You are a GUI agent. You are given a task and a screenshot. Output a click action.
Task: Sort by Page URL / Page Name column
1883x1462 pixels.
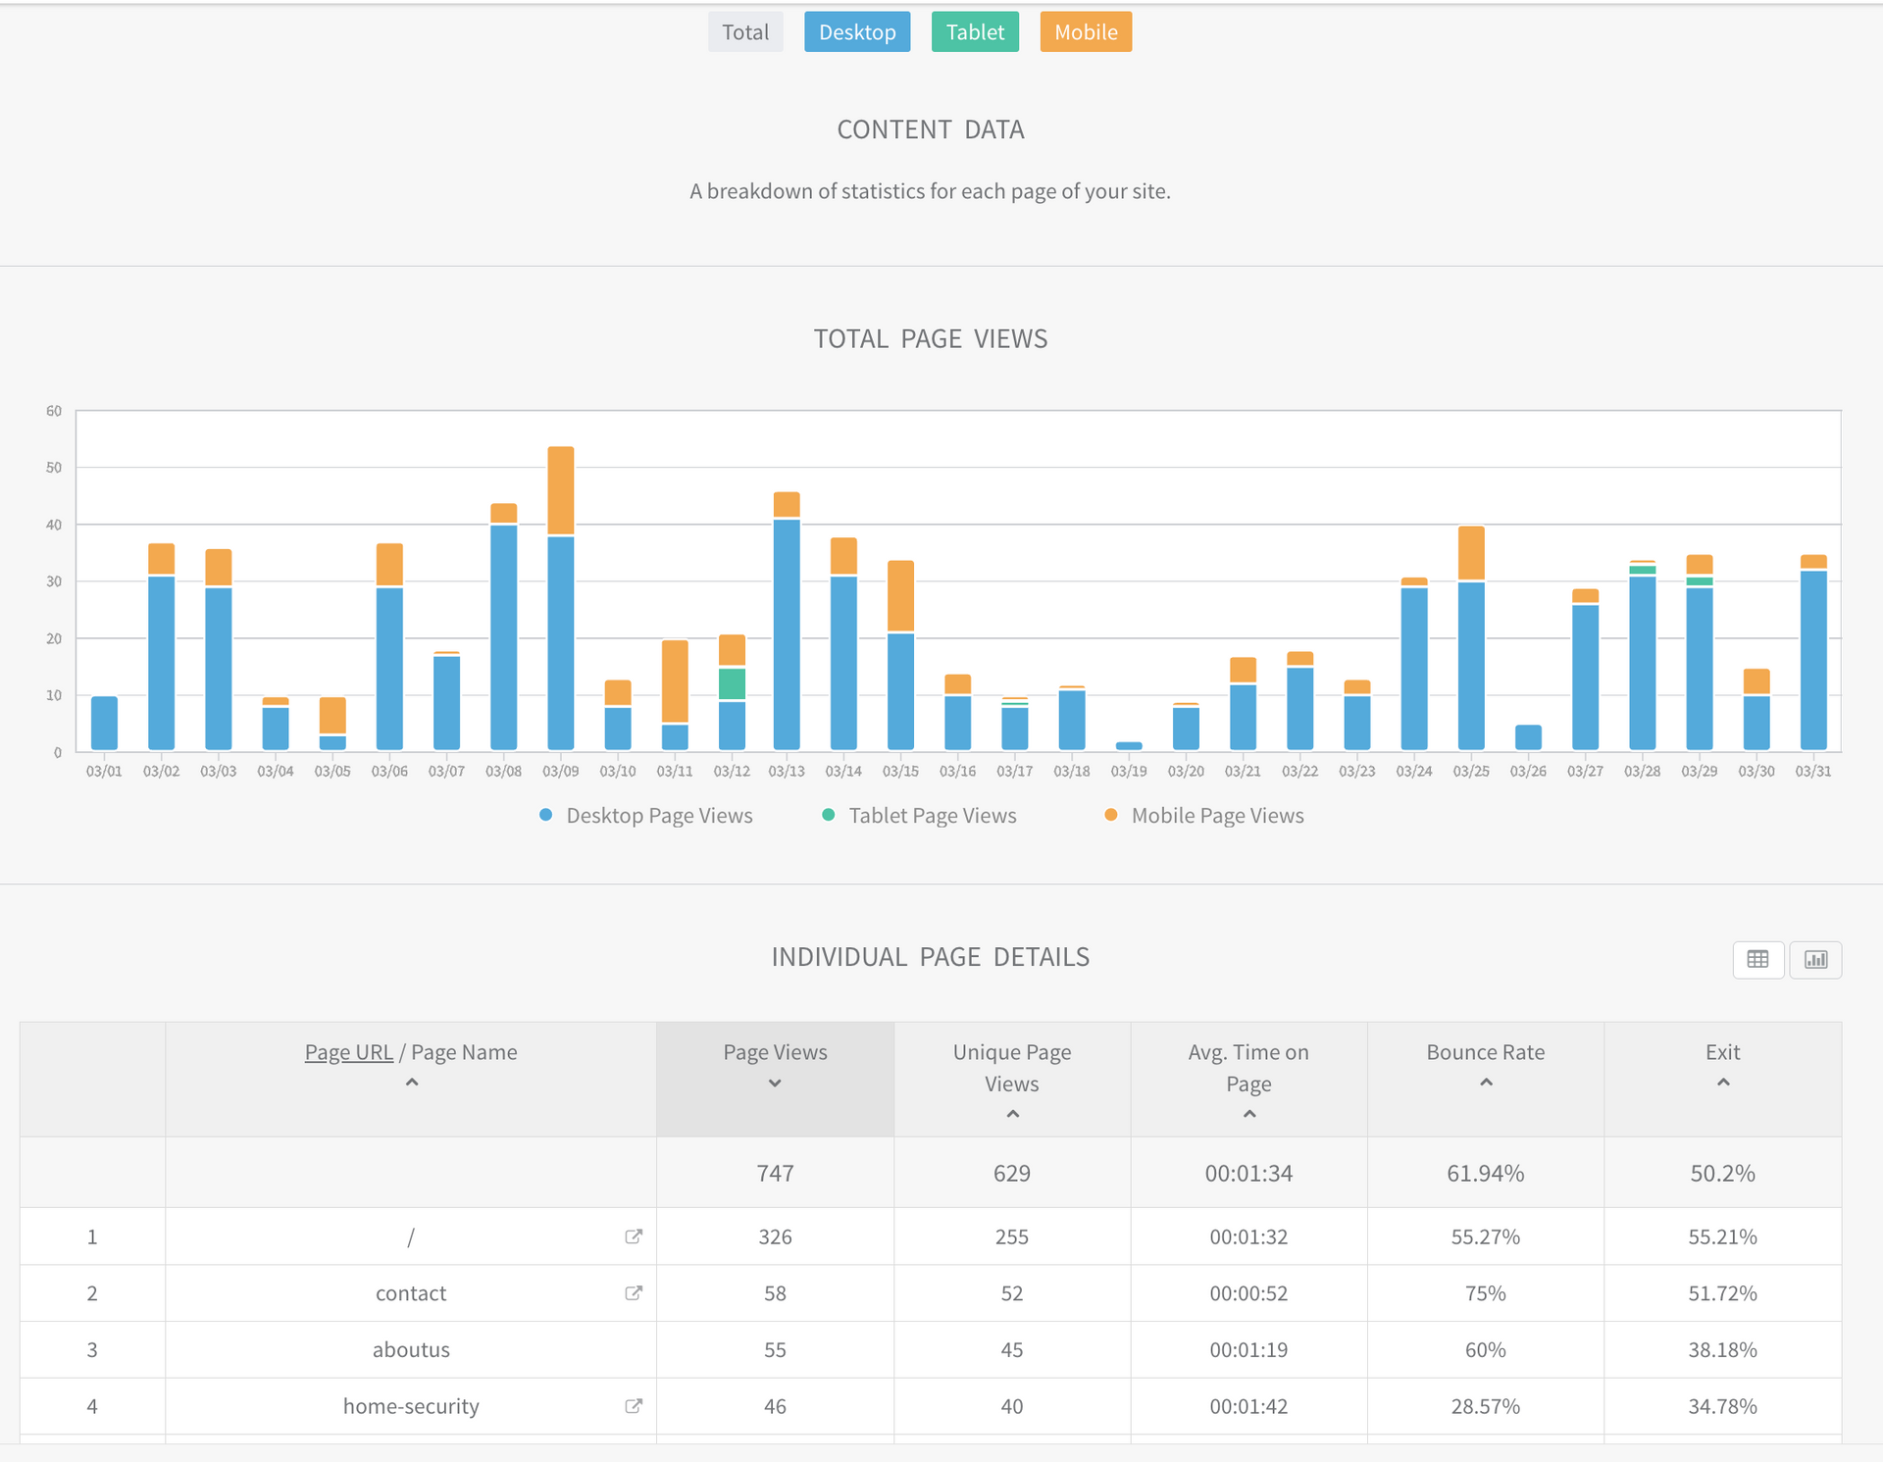(x=412, y=1083)
